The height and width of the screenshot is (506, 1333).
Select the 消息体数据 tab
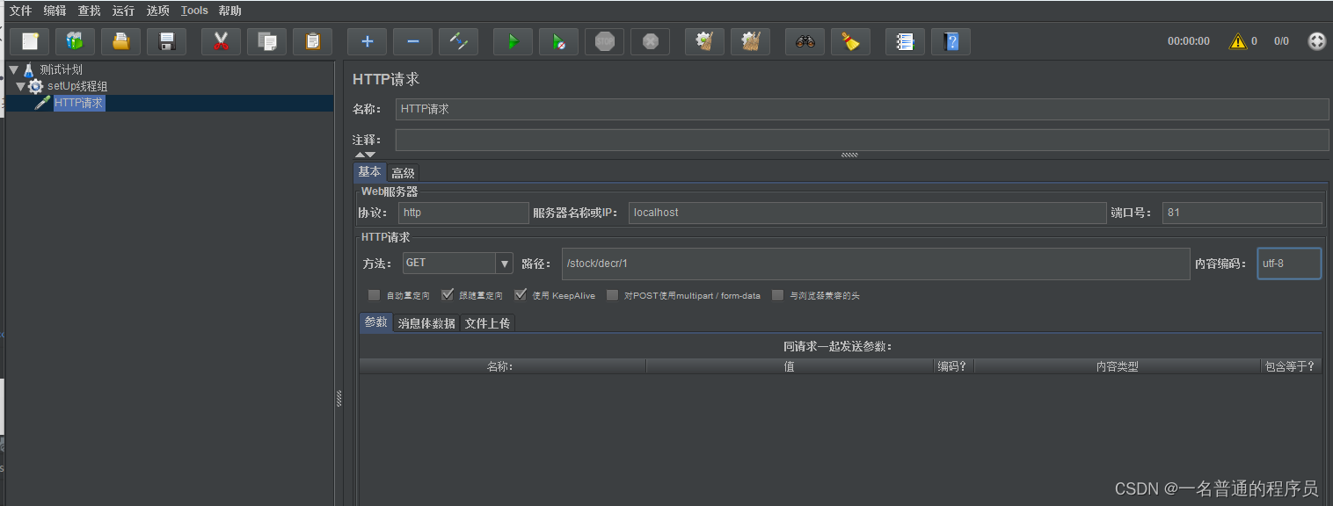pyautogui.click(x=426, y=323)
